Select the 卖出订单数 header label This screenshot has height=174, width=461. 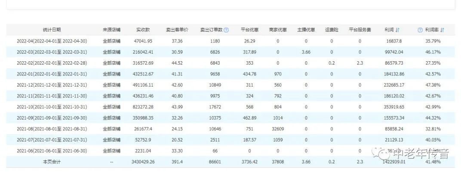pyautogui.click(x=212, y=30)
